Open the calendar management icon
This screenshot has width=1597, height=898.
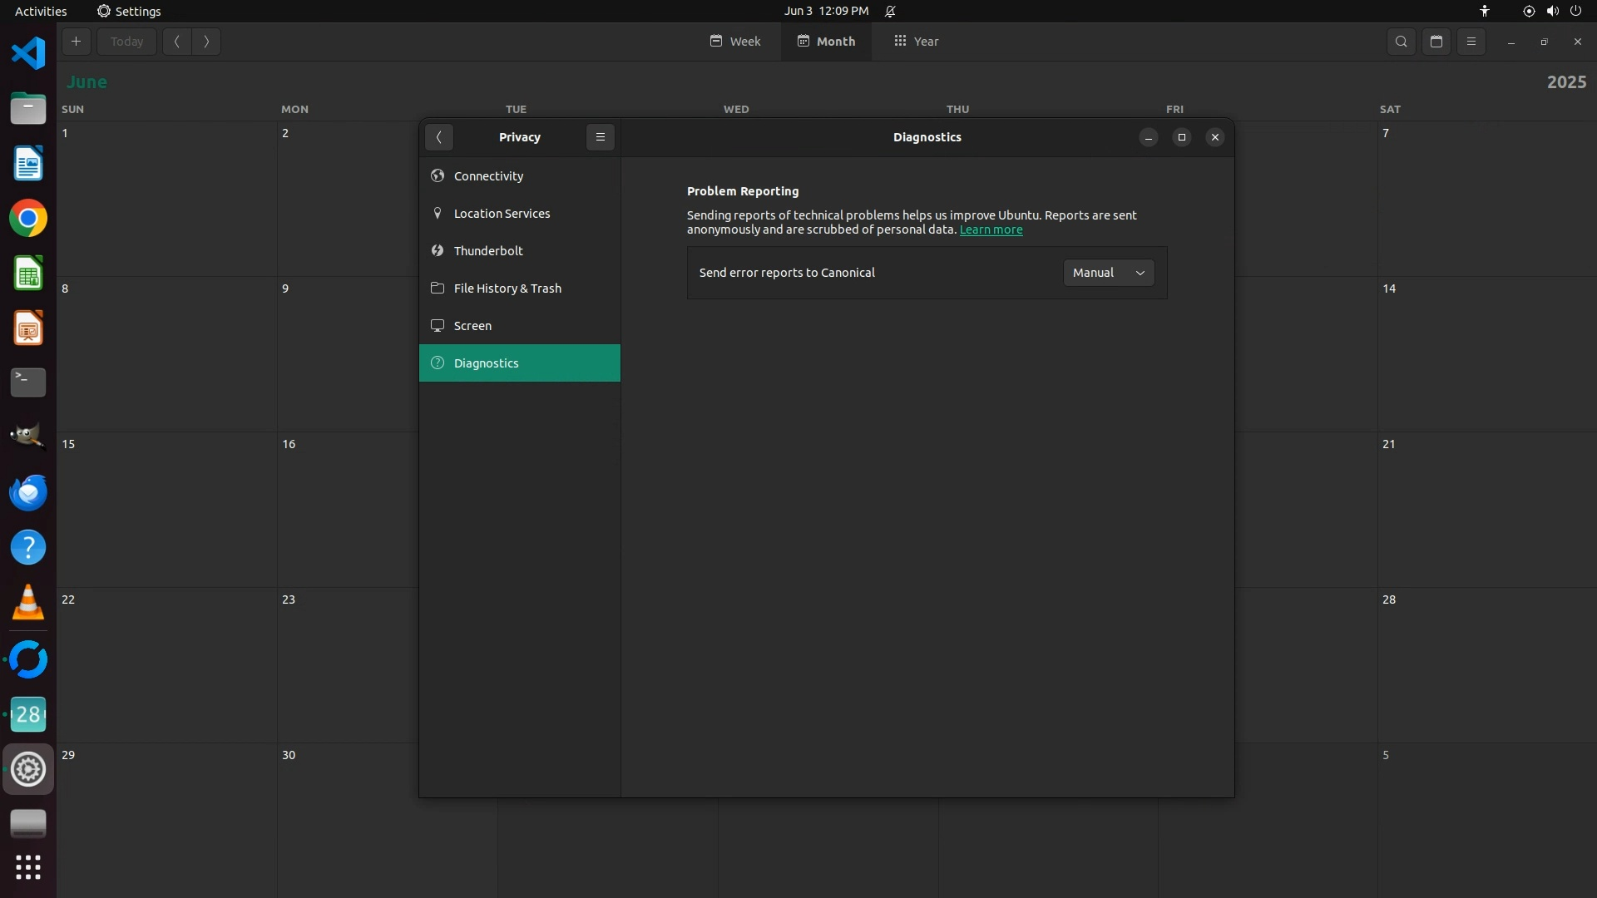1436,42
